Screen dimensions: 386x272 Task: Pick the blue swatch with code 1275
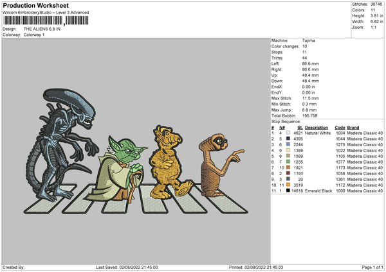coord(288,144)
